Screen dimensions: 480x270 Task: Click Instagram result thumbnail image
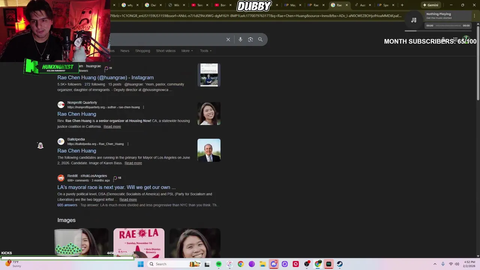[x=209, y=75]
